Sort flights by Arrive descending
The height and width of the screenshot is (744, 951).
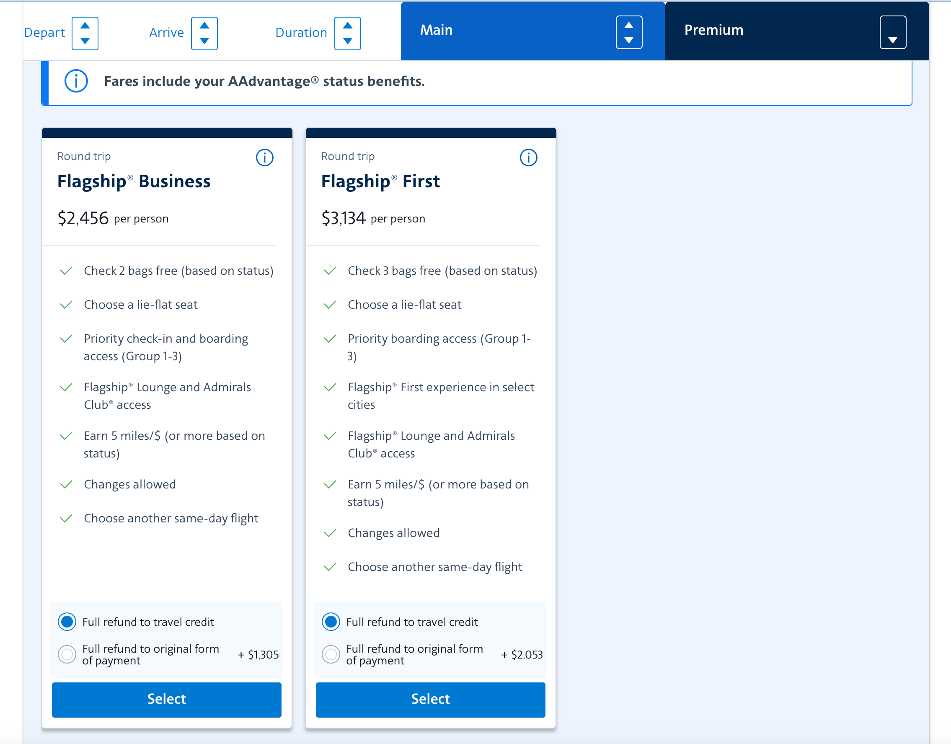(x=204, y=41)
